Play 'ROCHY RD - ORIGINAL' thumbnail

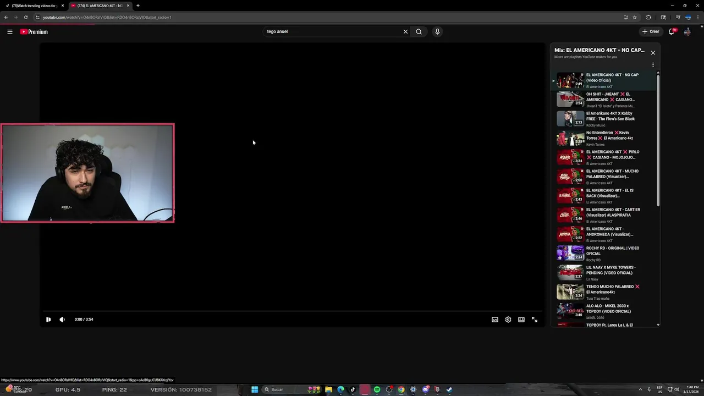coord(570,254)
